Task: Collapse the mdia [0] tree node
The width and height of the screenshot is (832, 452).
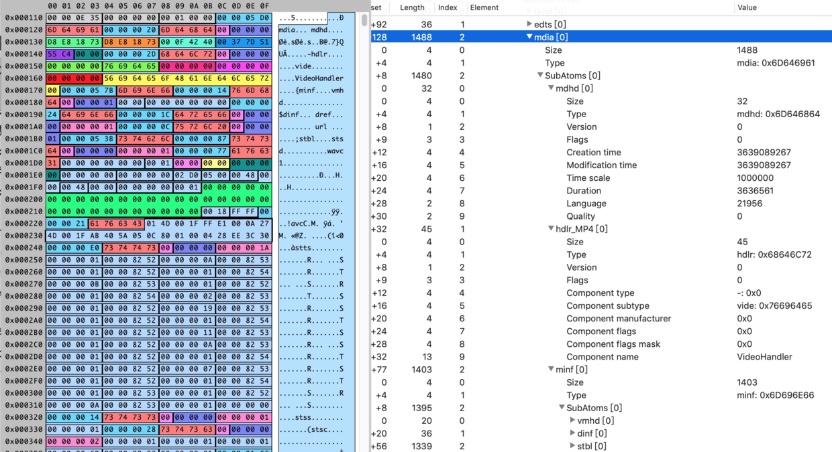Action: pos(529,37)
